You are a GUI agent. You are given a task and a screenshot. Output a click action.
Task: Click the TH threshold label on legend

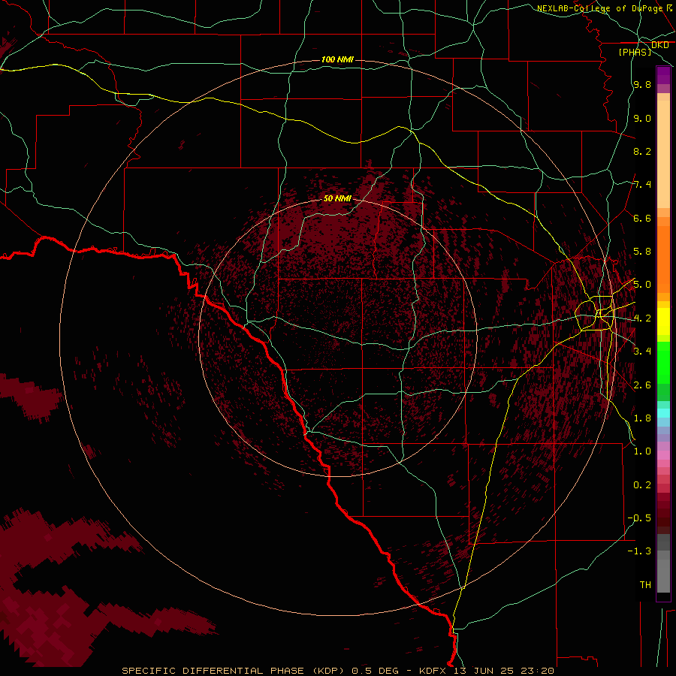pos(645,585)
